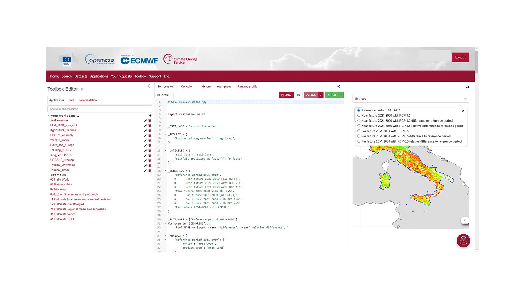Click the share arrow above output panel

coord(468,87)
